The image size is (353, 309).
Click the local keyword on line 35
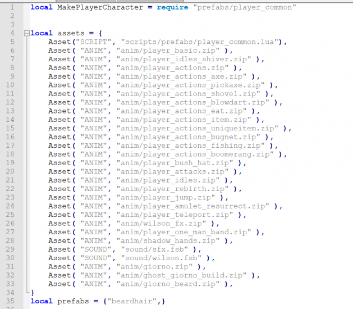42,301
